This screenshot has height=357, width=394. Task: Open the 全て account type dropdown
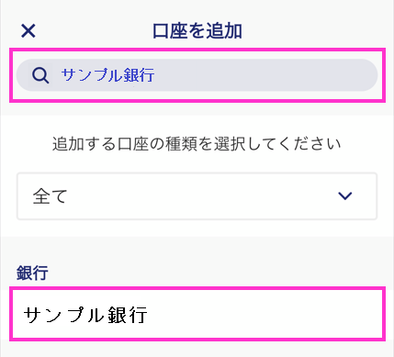tap(197, 196)
